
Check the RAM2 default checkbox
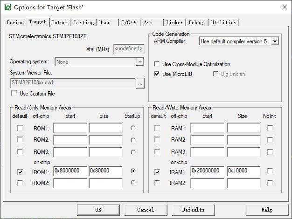tap(157, 139)
